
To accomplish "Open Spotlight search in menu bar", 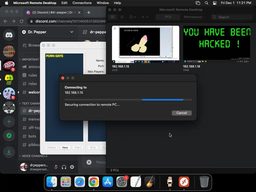I will [x=206, y=3].
